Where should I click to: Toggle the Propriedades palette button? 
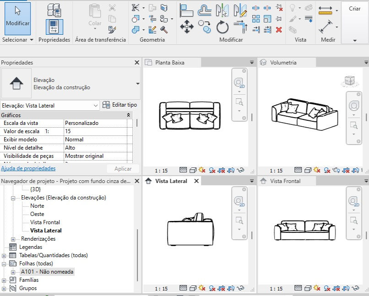pyautogui.click(x=54, y=27)
